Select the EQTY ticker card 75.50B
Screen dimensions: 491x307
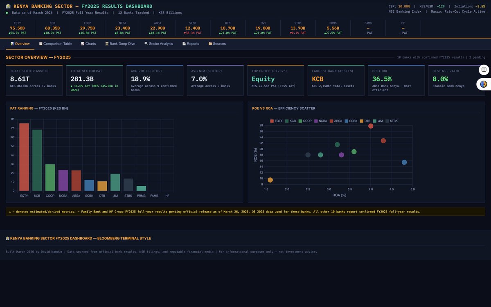[x=18, y=28]
